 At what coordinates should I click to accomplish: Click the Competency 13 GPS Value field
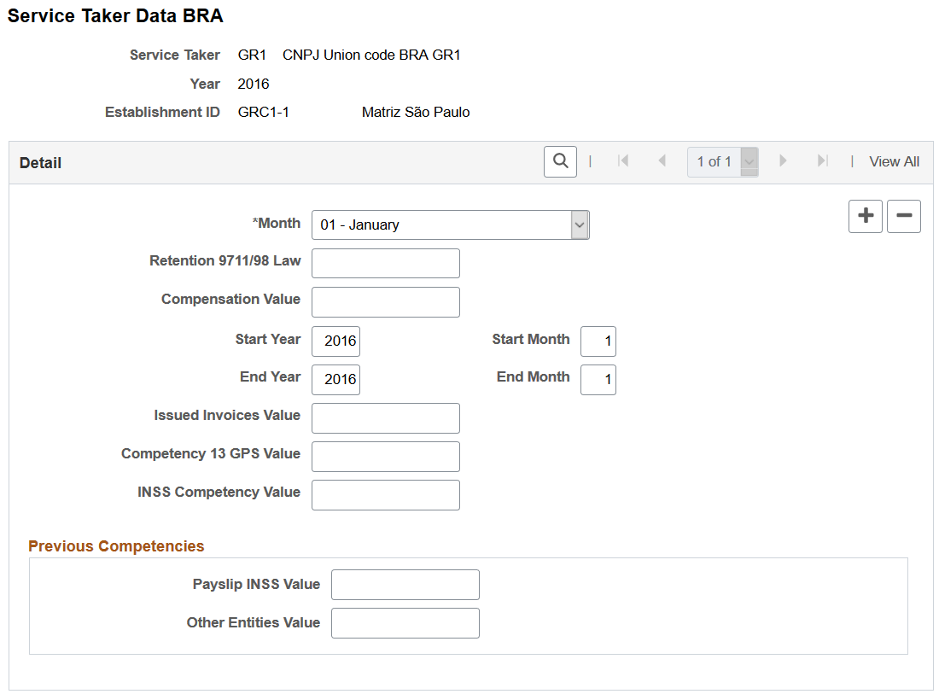tap(385, 456)
